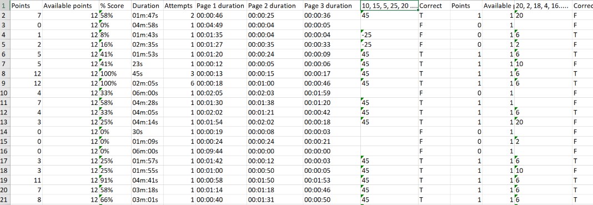Click Page 2 duration value 00:02:03

274,93
